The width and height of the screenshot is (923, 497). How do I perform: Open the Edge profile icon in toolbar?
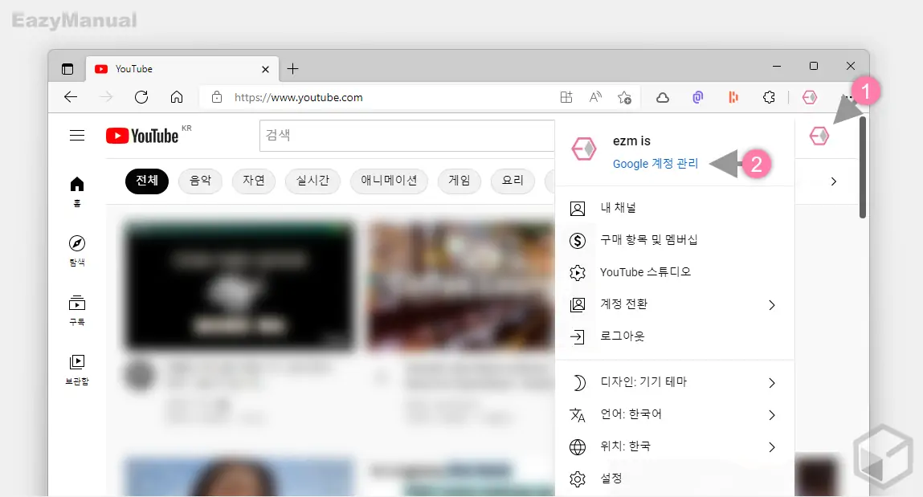[x=810, y=97]
